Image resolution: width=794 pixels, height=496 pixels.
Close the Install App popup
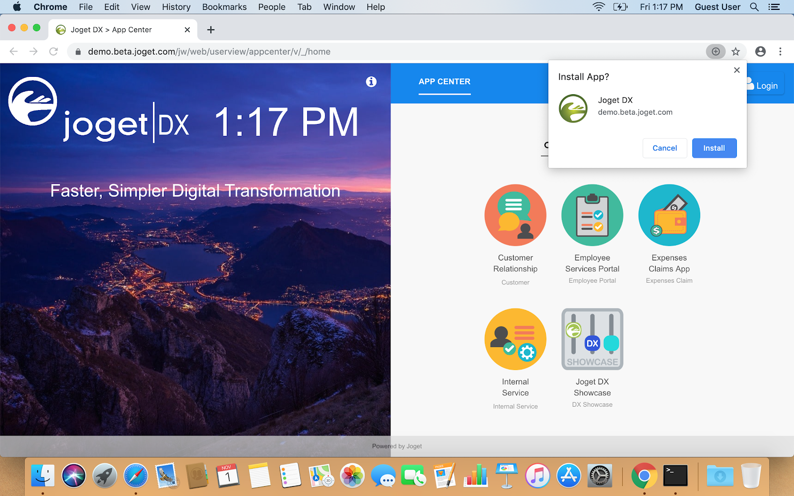737,70
